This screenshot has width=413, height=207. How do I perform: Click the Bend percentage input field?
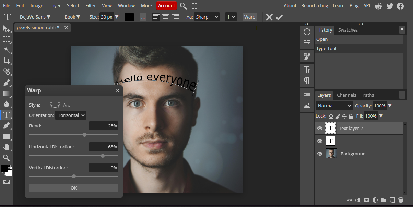104,126
